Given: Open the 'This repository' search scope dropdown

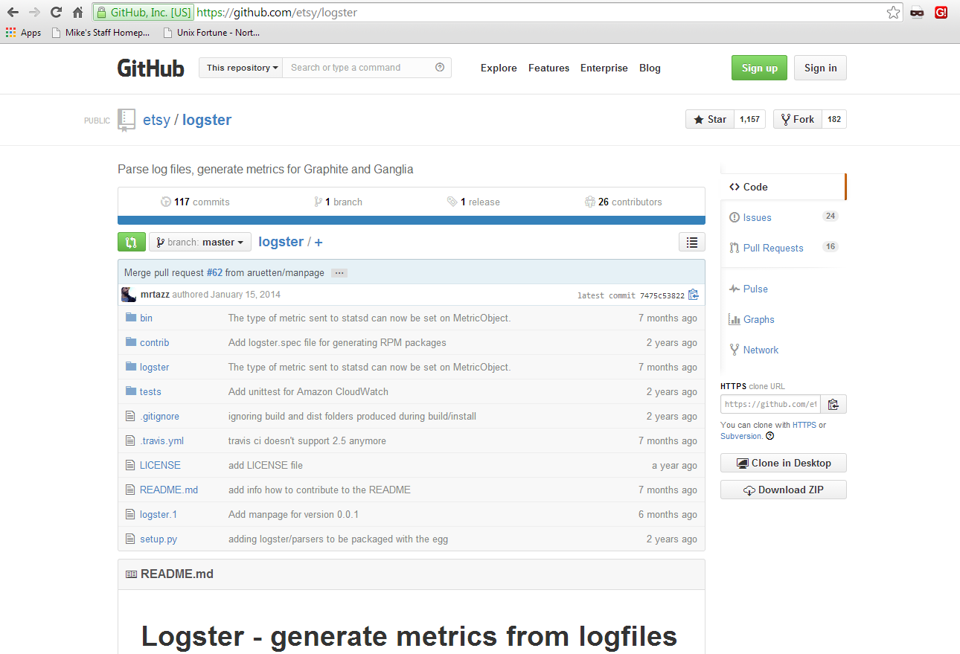Looking at the screenshot, I should (x=240, y=68).
